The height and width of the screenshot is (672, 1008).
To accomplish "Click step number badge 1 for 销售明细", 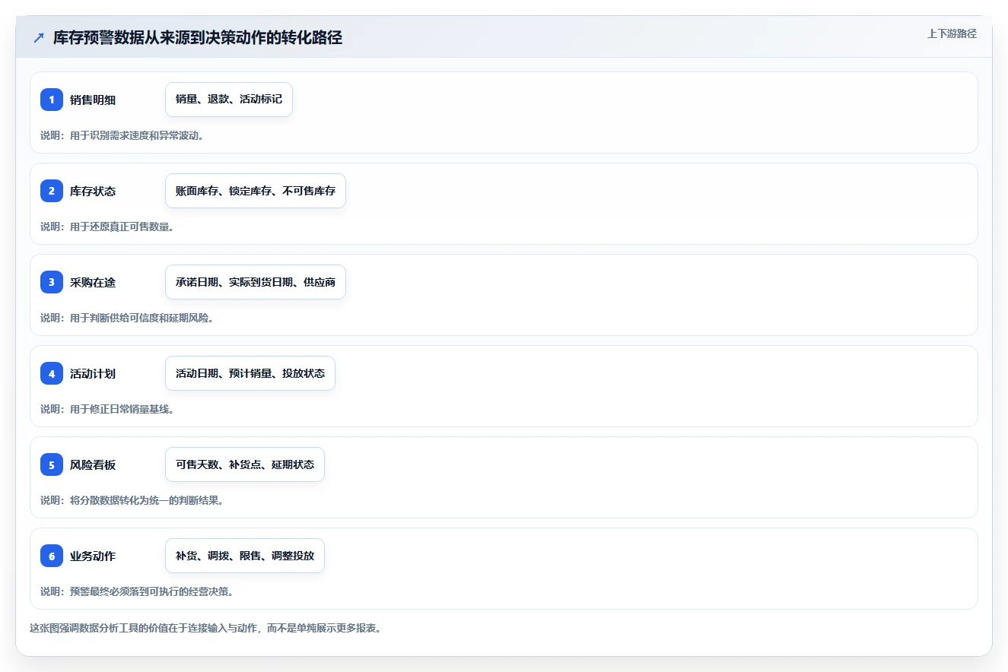I will 52,100.
